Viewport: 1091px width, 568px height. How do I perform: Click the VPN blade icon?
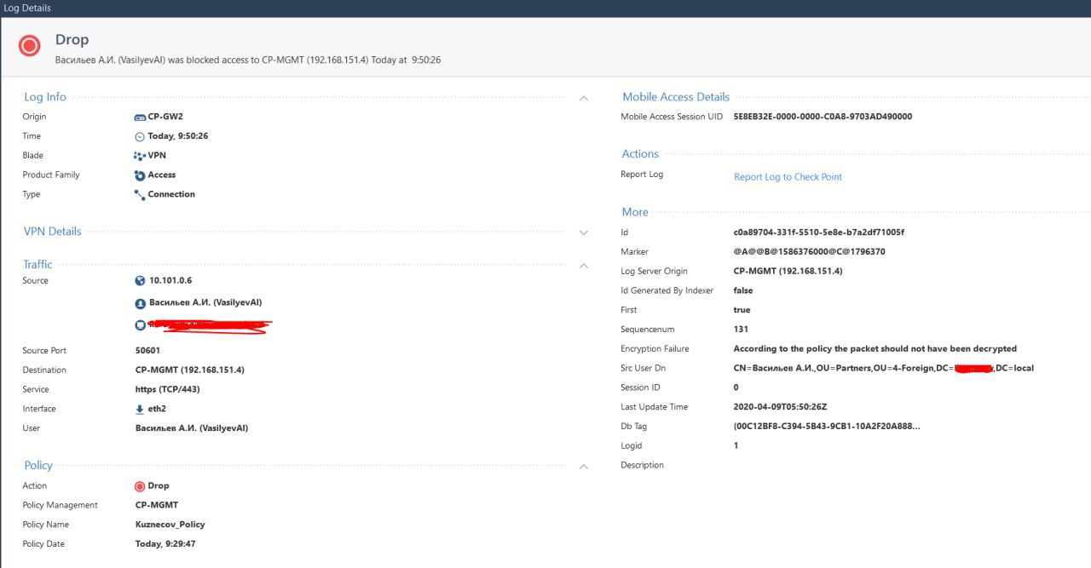(140, 156)
